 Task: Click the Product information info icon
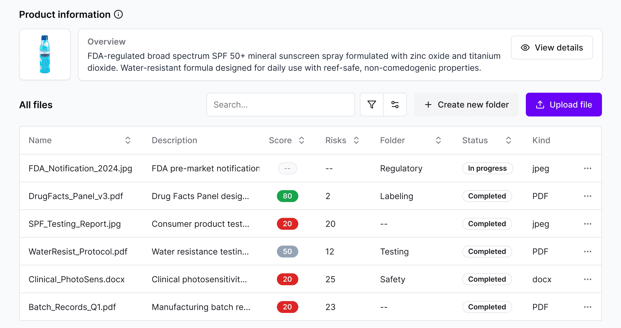(118, 14)
